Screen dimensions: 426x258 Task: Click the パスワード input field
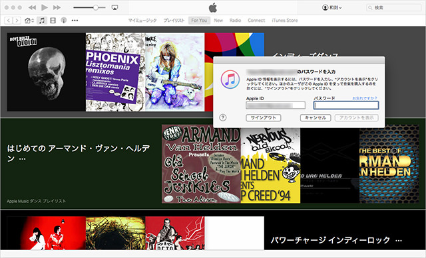point(346,105)
